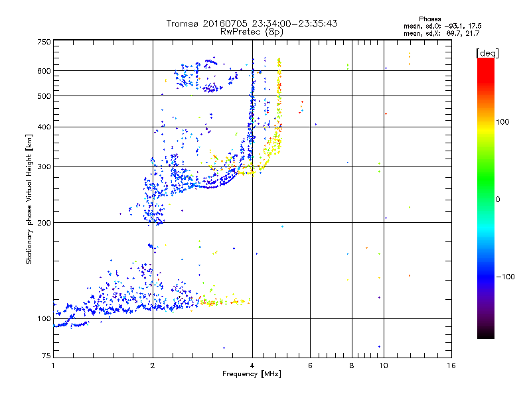This screenshot has height=398, width=531.
Task: Click the y-axis tick label '500'
Action: click(44, 96)
